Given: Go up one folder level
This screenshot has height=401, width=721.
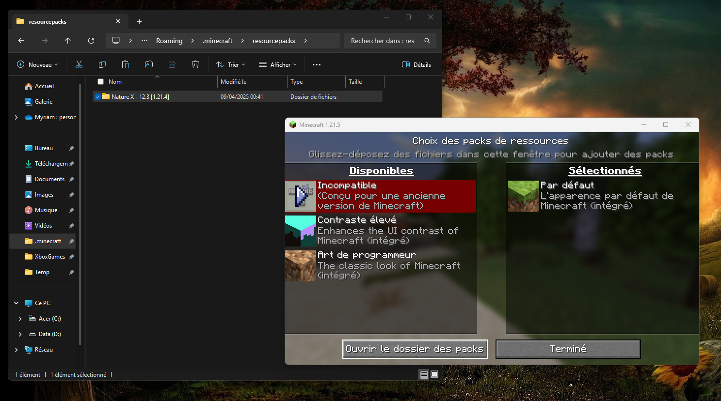Looking at the screenshot, I should click(x=68, y=41).
